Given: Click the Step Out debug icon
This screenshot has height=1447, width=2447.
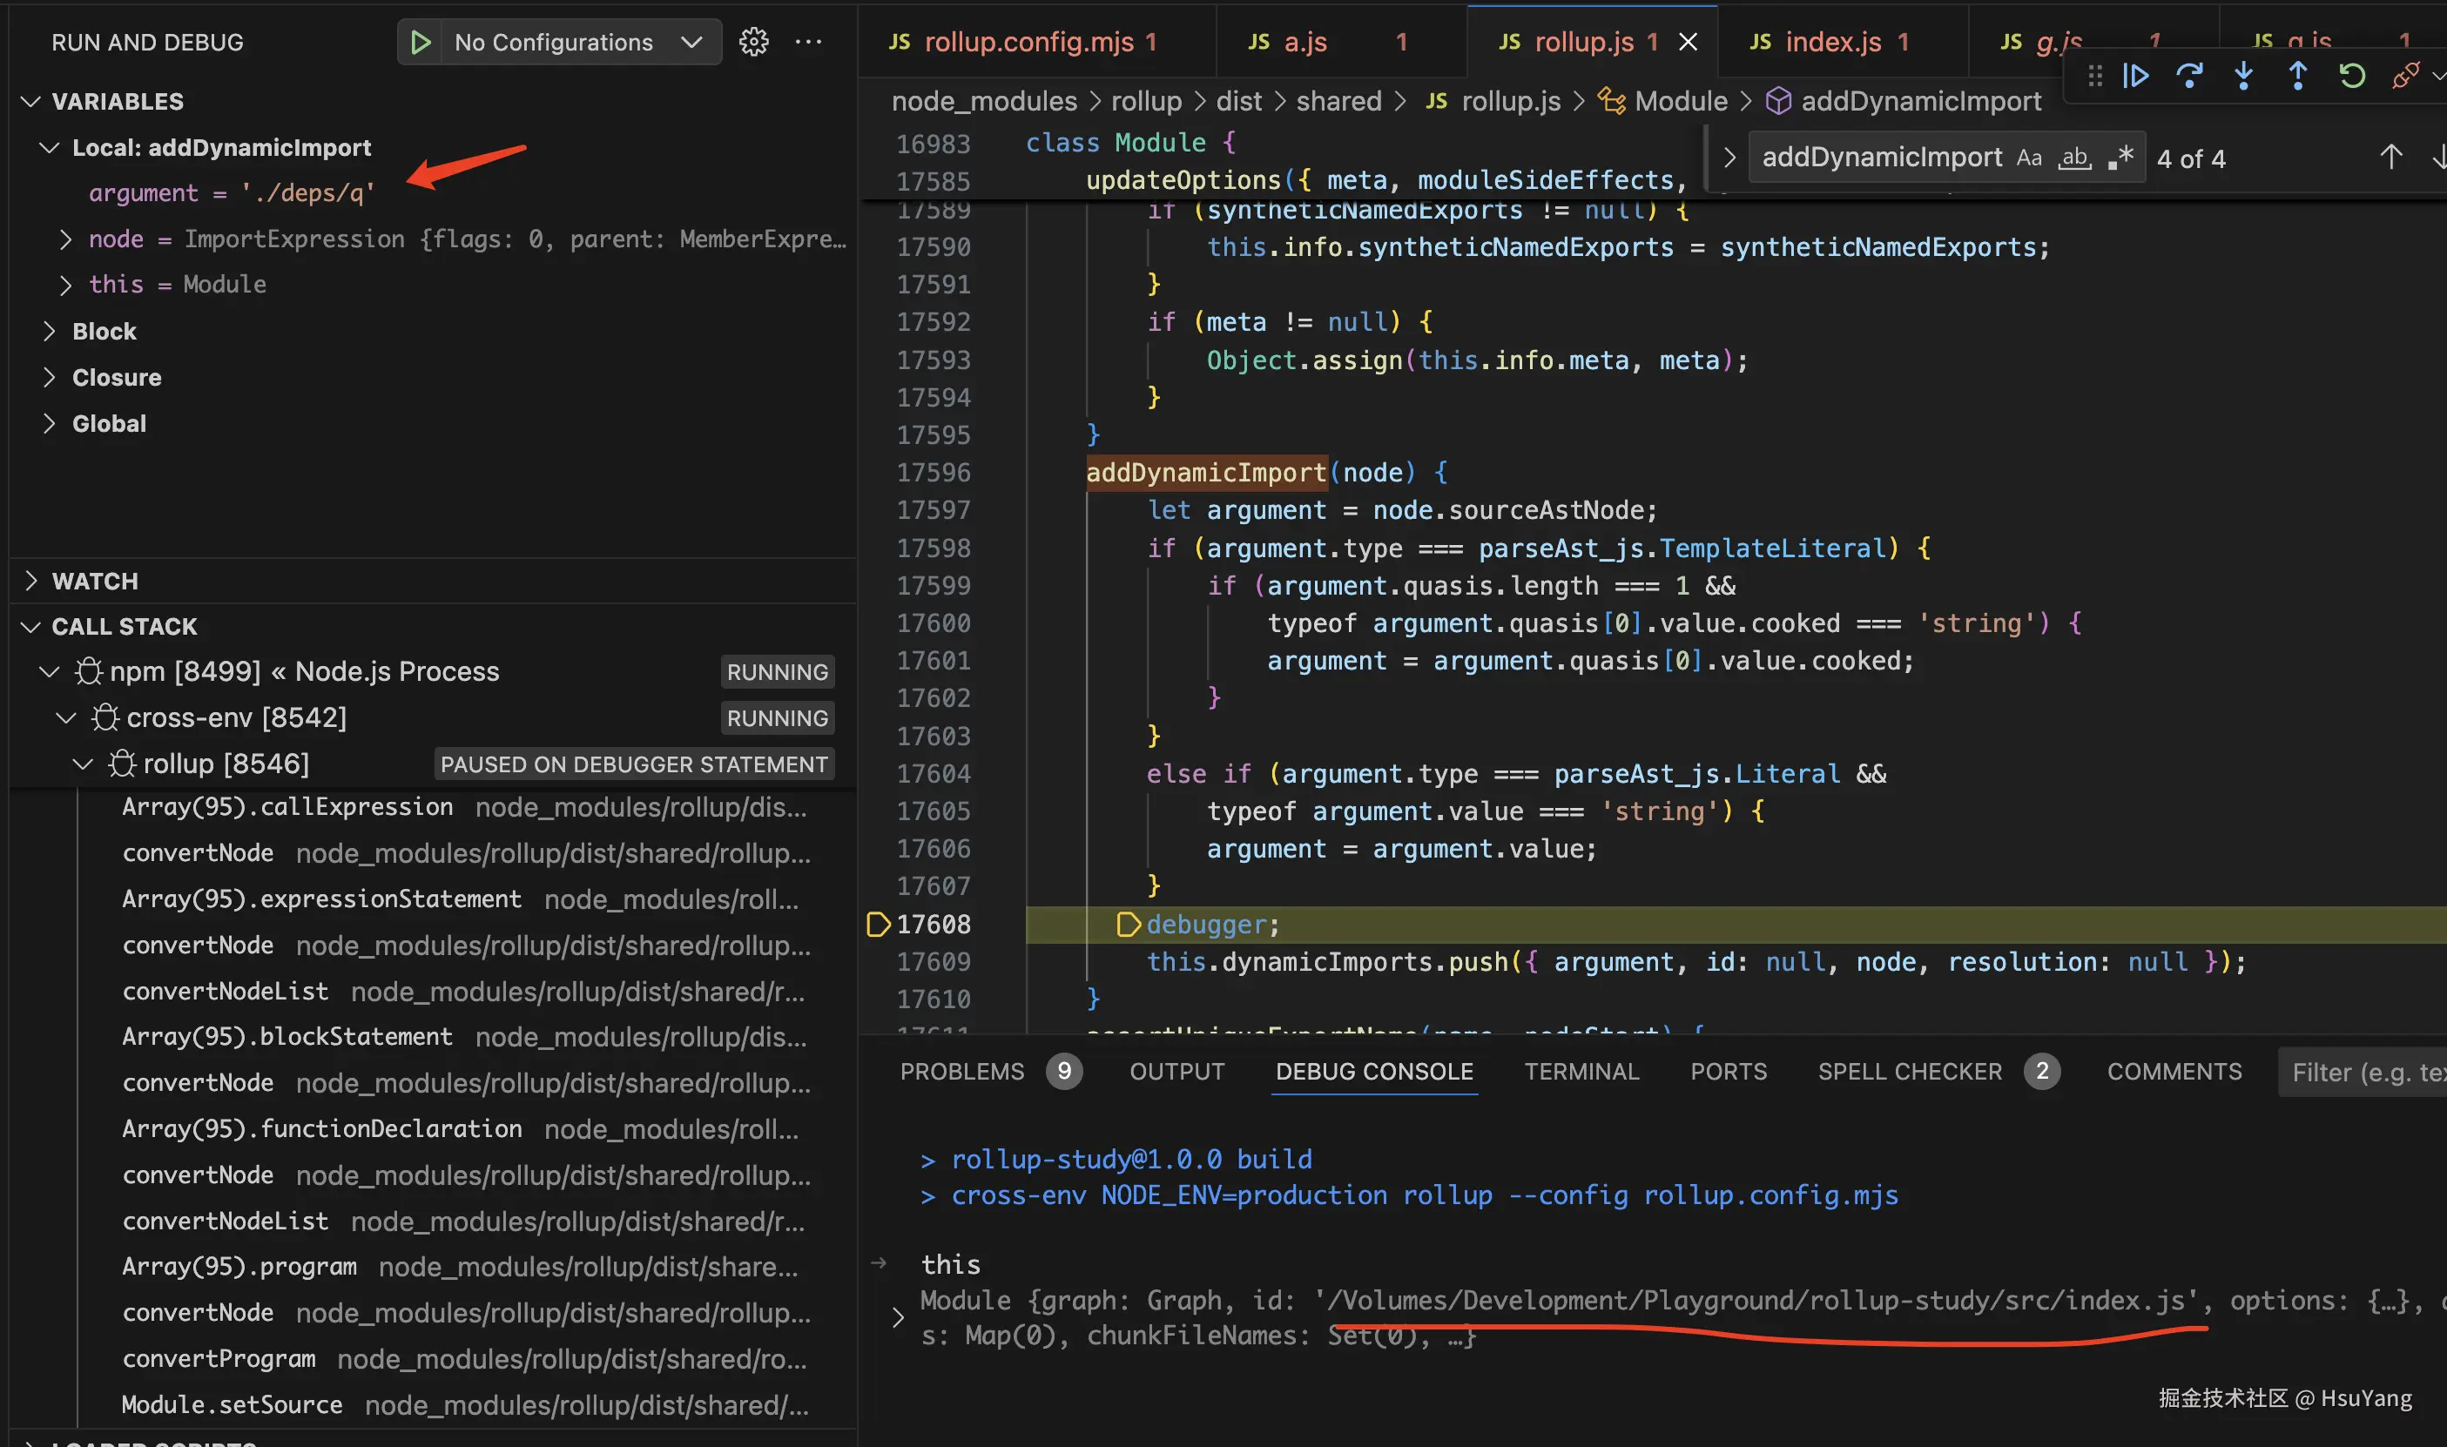Looking at the screenshot, I should click(x=2297, y=75).
